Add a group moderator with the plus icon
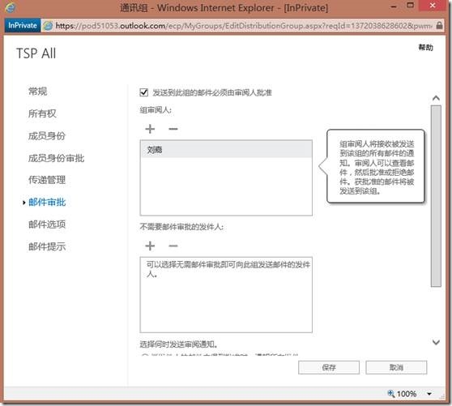The width and height of the screenshot is (452, 406). pyautogui.click(x=150, y=129)
